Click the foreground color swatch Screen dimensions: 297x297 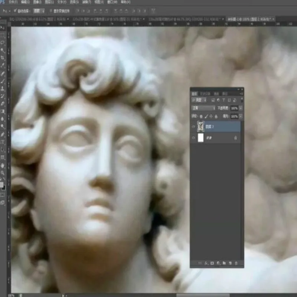click(x=2, y=185)
